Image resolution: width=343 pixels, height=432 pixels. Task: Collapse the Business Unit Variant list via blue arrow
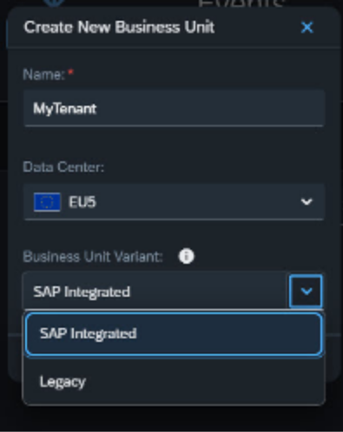click(x=306, y=291)
